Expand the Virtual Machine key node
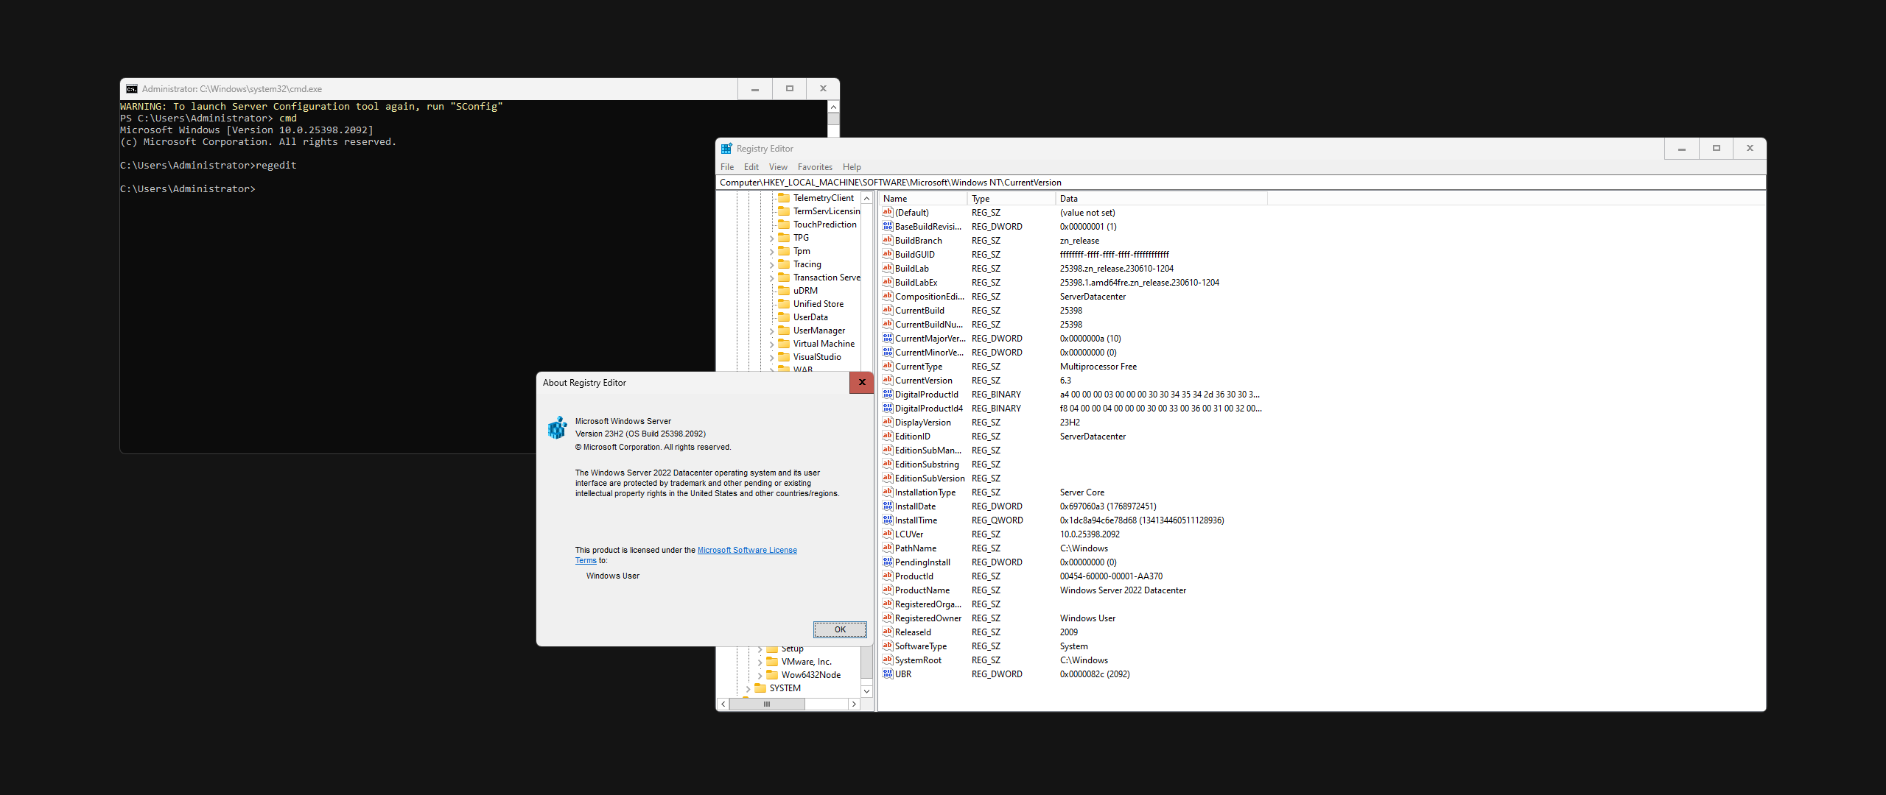The image size is (1886, 795). 771,344
